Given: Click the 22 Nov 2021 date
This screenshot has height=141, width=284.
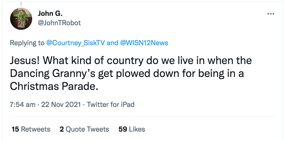Looking at the screenshot, I should click(61, 105).
